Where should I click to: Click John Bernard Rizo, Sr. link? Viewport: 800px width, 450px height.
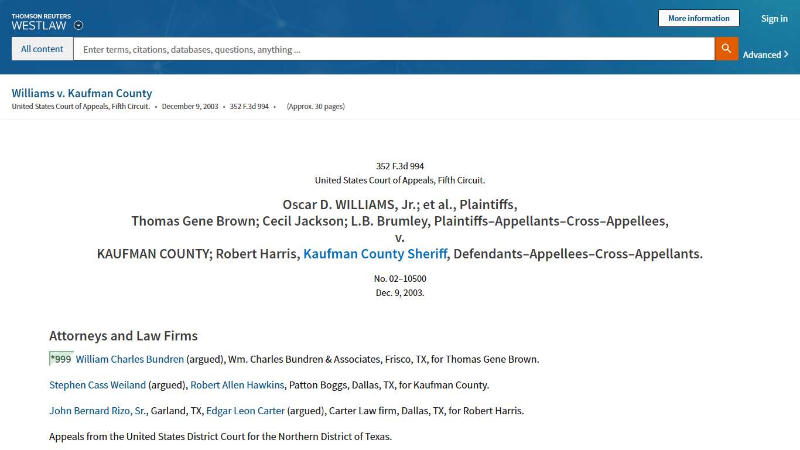[98, 411]
